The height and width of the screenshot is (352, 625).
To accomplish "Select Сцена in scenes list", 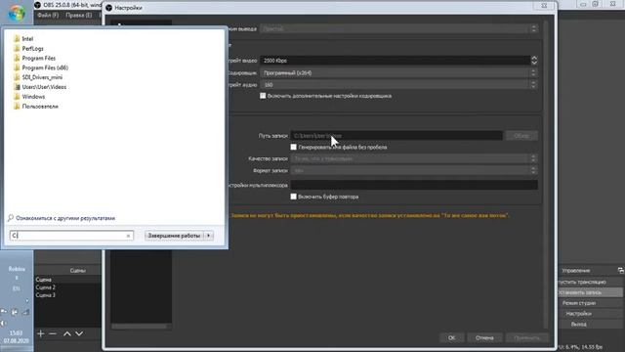I will point(67,280).
